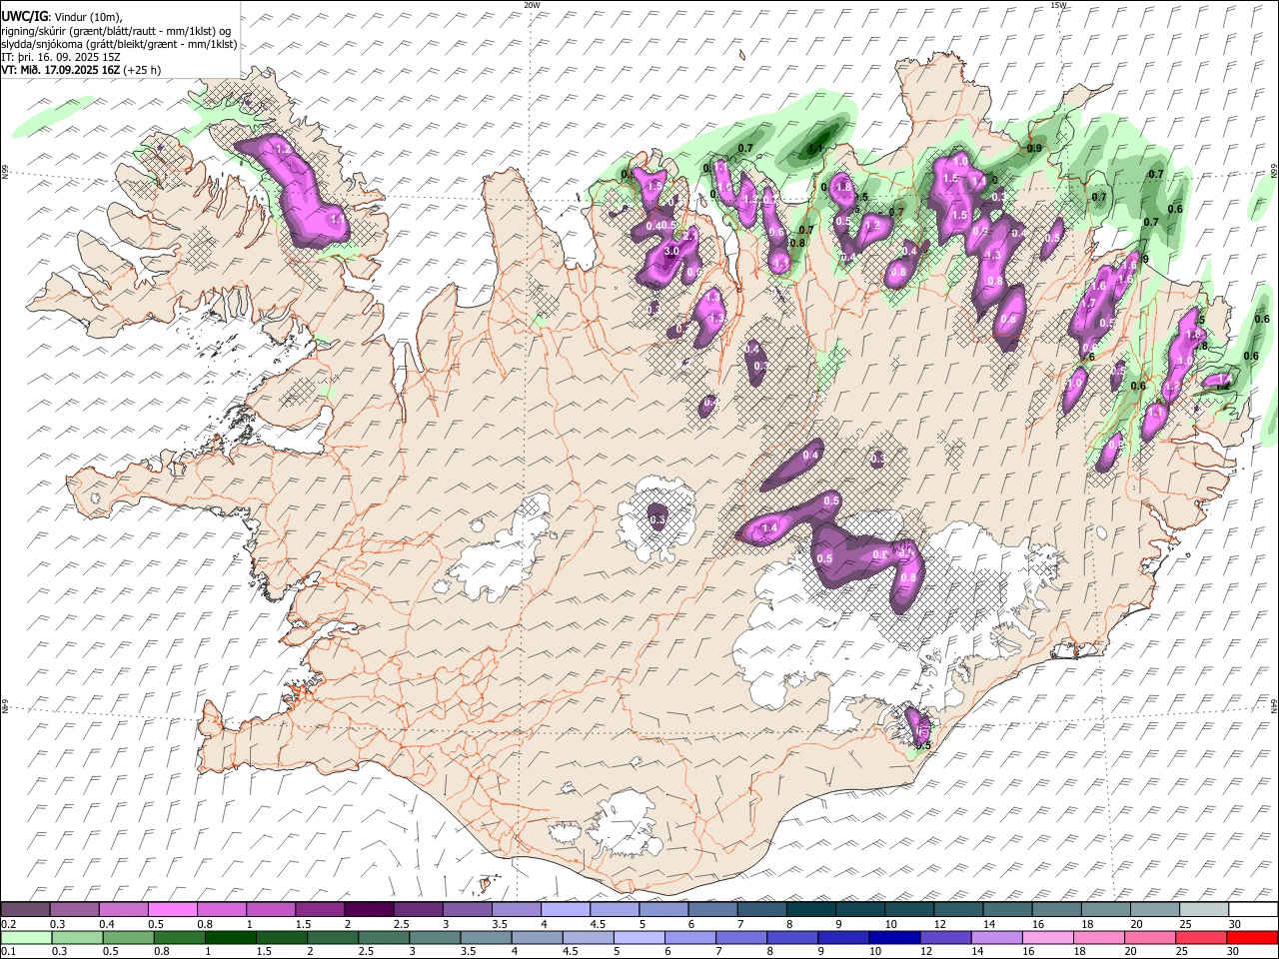1279x959 pixels.
Task: Select the light periwinkle snow swatch labeled 4
Action: 564,909
